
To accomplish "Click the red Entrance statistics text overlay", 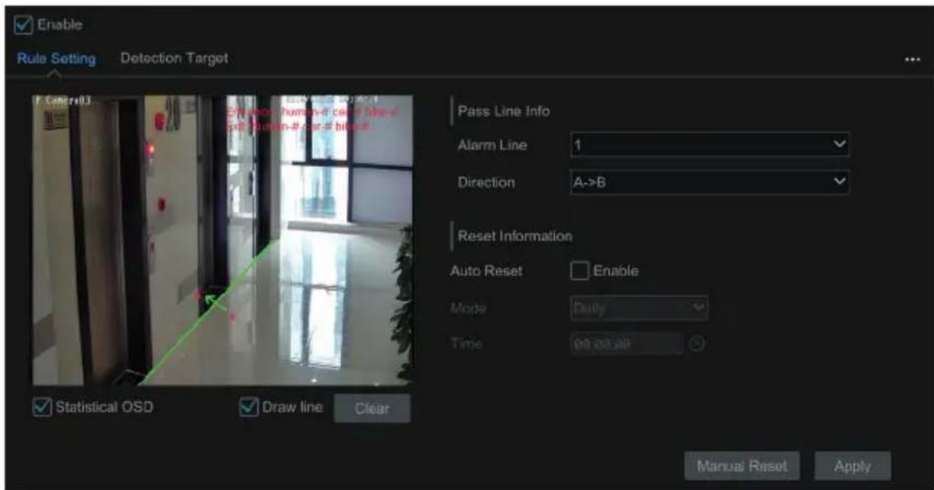I will (x=312, y=113).
